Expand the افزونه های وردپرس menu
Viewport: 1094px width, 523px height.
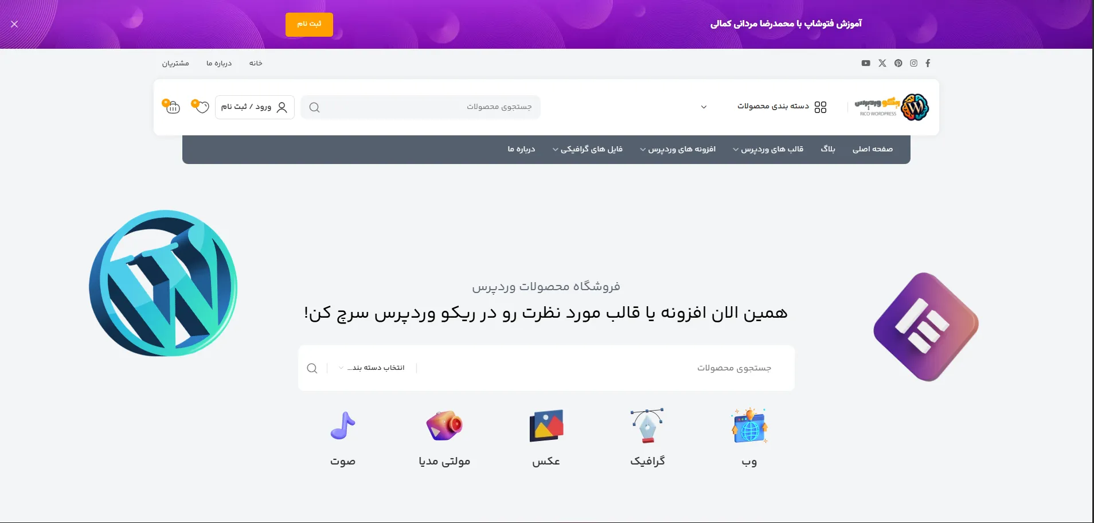pyautogui.click(x=678, y=149)
